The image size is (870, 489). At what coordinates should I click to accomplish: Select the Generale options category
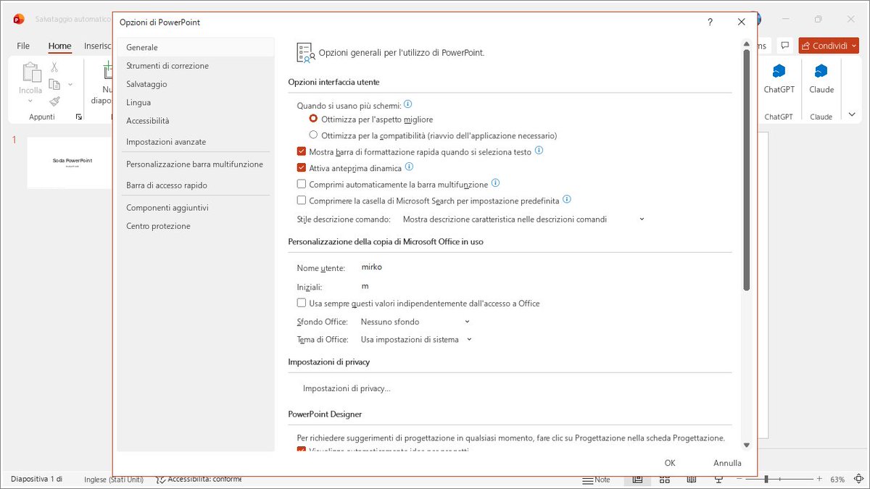[x=196, y=47]
